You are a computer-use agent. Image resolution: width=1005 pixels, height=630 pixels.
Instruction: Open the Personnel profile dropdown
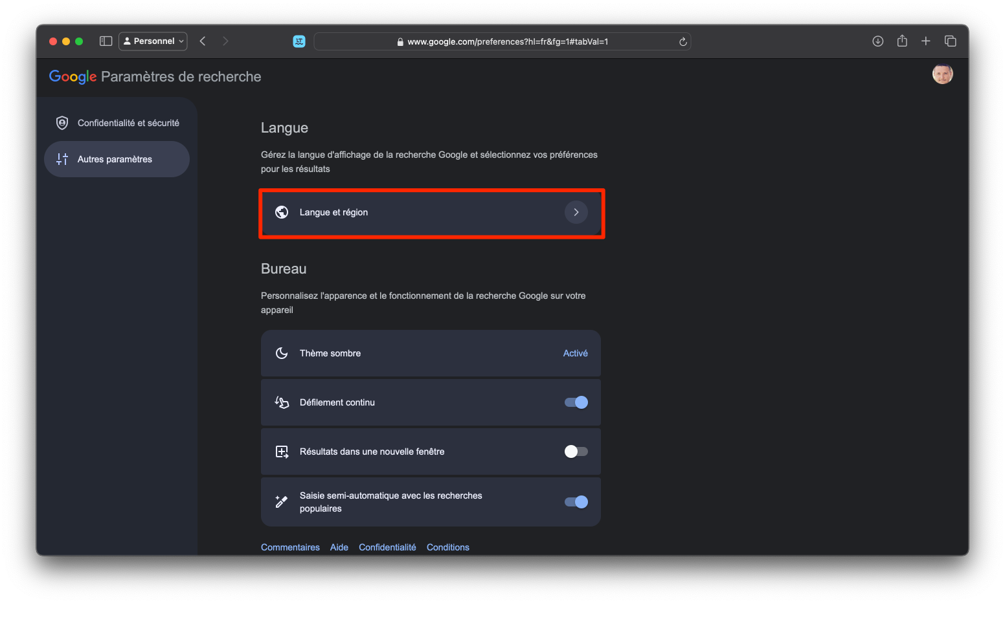pyautogui.click(x=153, y=41)
